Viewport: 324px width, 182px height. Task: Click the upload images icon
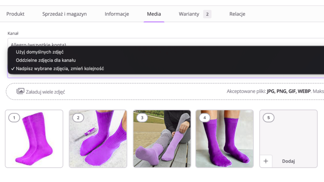click(x=20, y=91)
